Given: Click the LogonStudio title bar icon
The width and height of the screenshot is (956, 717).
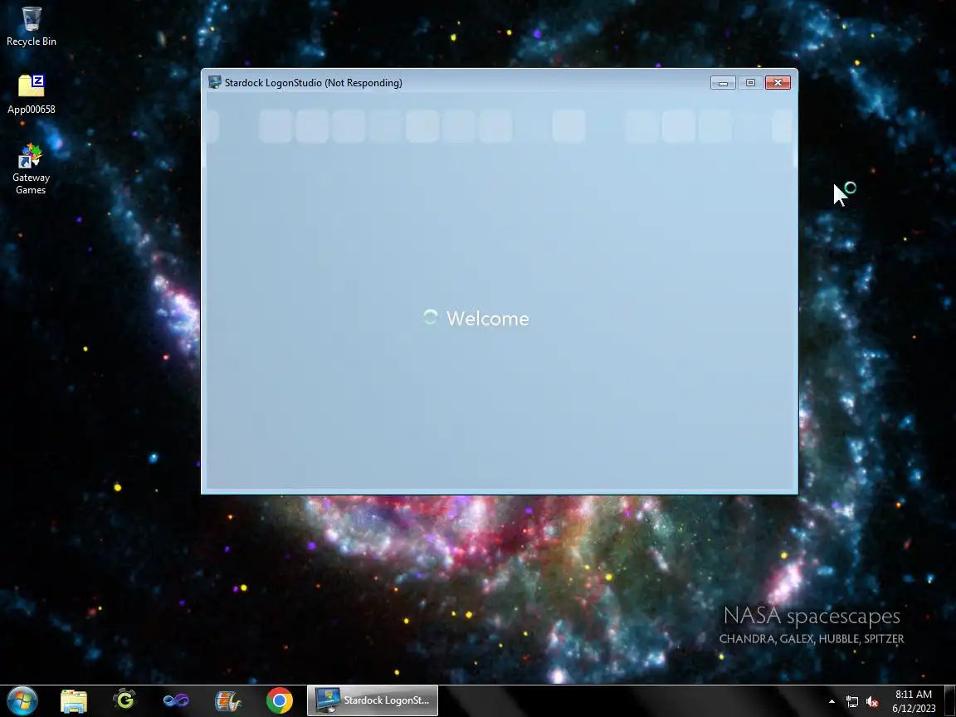Looking at the screenshot, I should pyautogui.click(x=215, y=82).
